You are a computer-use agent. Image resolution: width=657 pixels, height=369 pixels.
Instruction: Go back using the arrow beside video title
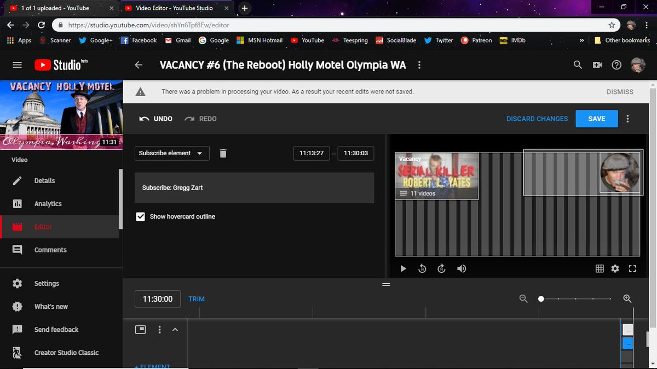click(139, 65)
